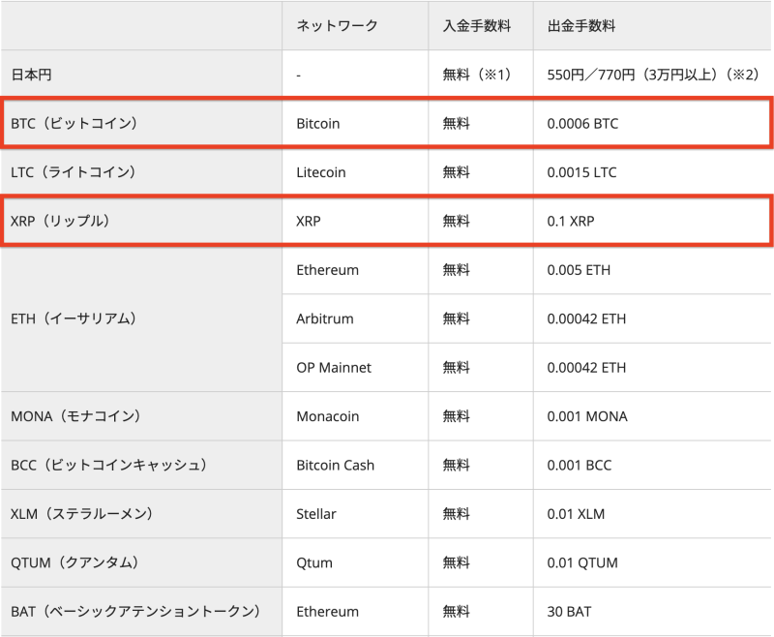
Task: Click the OP Mainnet network cell
Action: pos(333,368)
